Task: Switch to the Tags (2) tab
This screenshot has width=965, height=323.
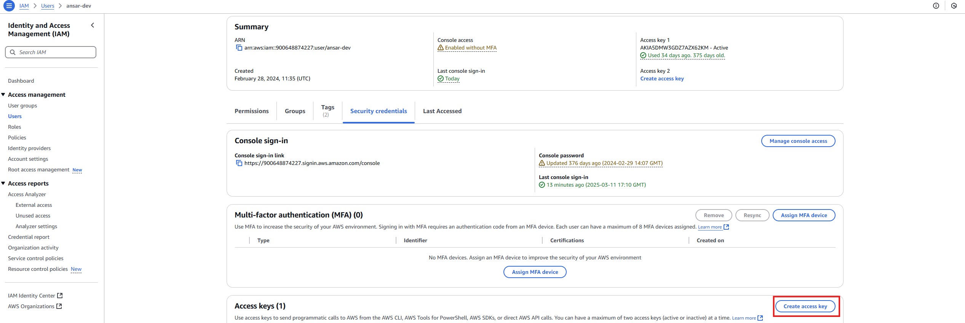Action: tap(328, 111)
